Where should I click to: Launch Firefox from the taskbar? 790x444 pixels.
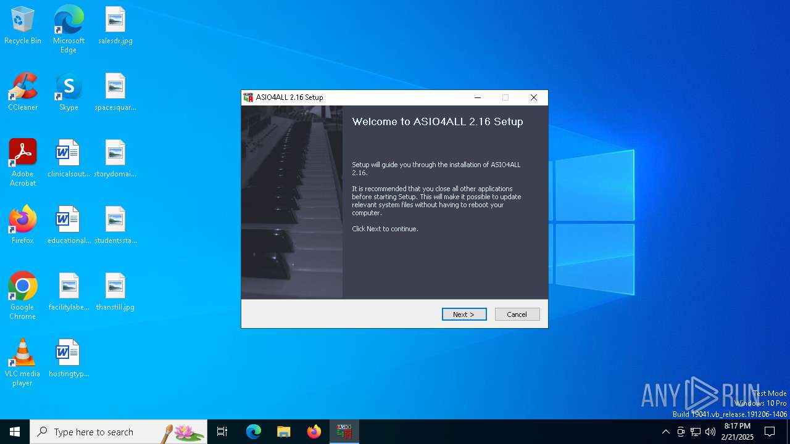[x=314, y=432]
